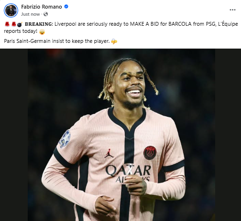The height and width of the screenshot is (221, 241).
Task: Click the bomb emoji before BREAKING
Action: [20, 24]
